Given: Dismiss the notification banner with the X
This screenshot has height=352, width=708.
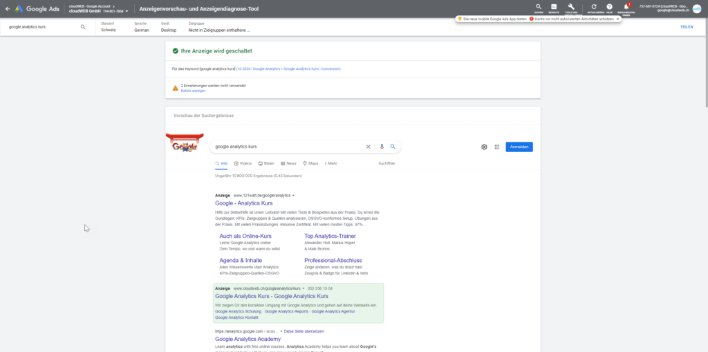Looking at the screenshot, I should click(617, 19).
